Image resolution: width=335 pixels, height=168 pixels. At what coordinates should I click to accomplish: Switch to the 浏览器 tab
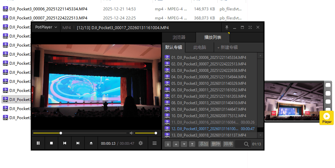[179, 37]
